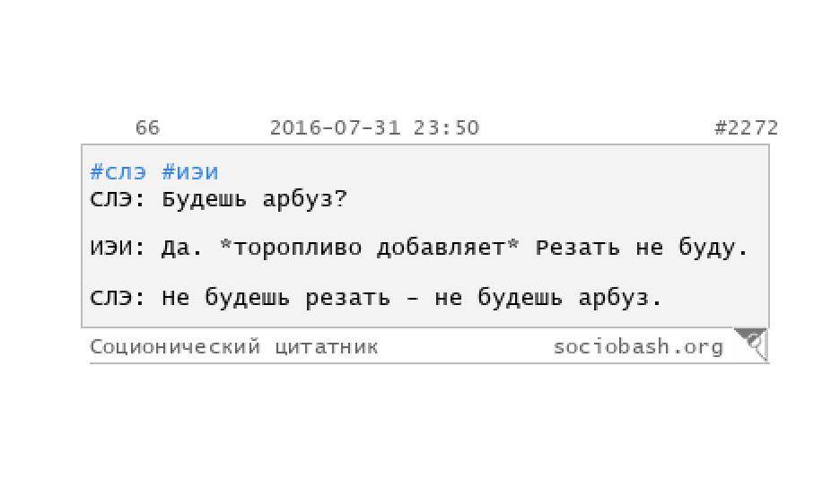Click the sociobash.org site link
The image size is (840, 497).
[x=638, y=347]
